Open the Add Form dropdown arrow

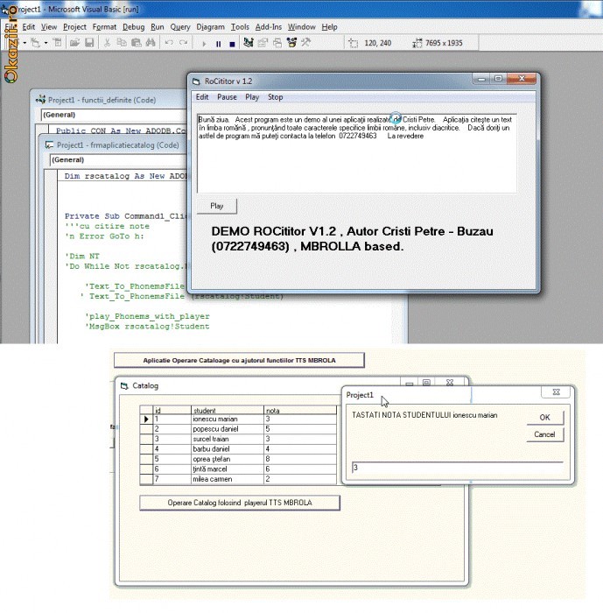(46, 43)
